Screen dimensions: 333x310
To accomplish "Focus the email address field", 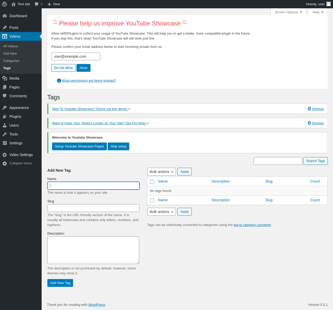I will tap(76, 56).
